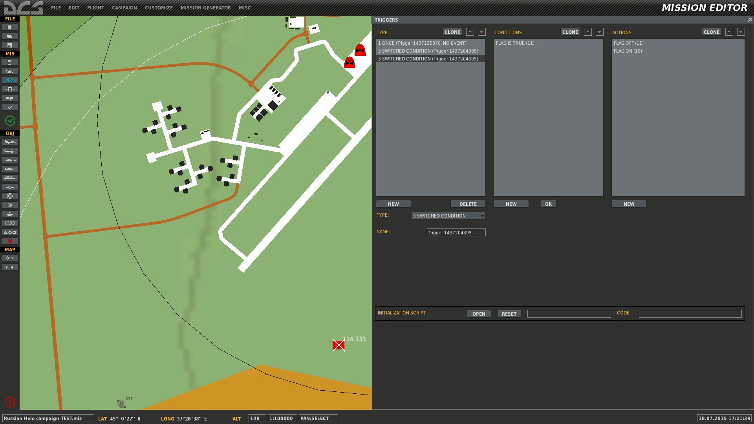Select the helicopter group tool
Screen dimensions: 754x424
point(10,151)
